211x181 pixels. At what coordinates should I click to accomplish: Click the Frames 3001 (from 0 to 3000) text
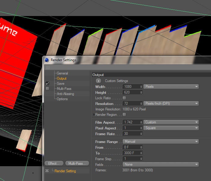137,170
